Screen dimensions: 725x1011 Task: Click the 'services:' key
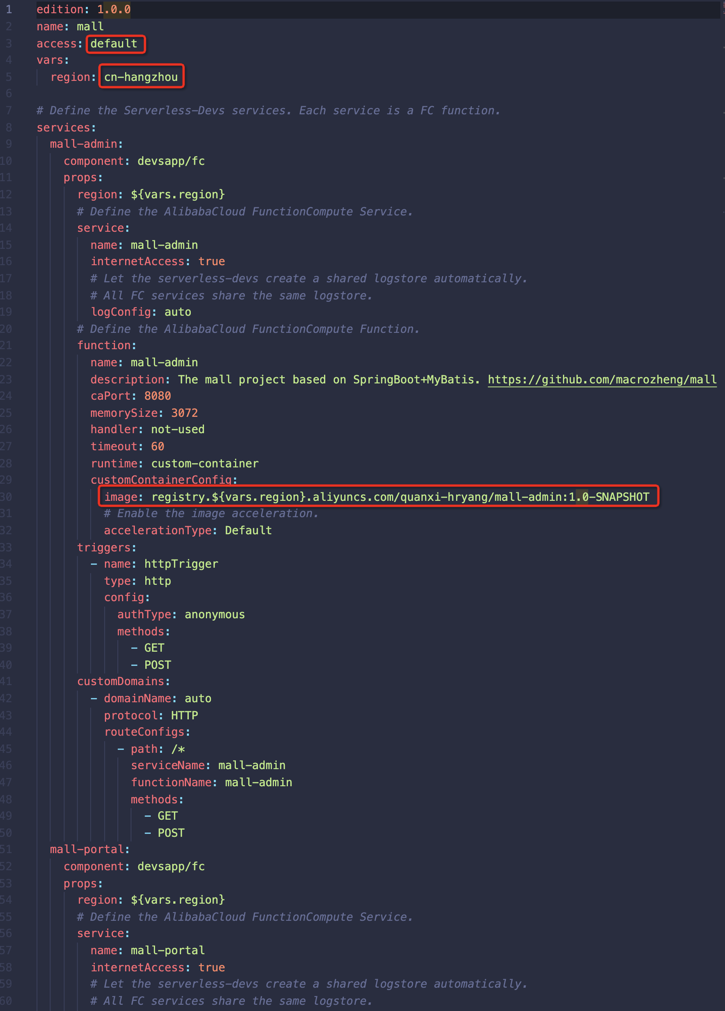coord(66,128)
